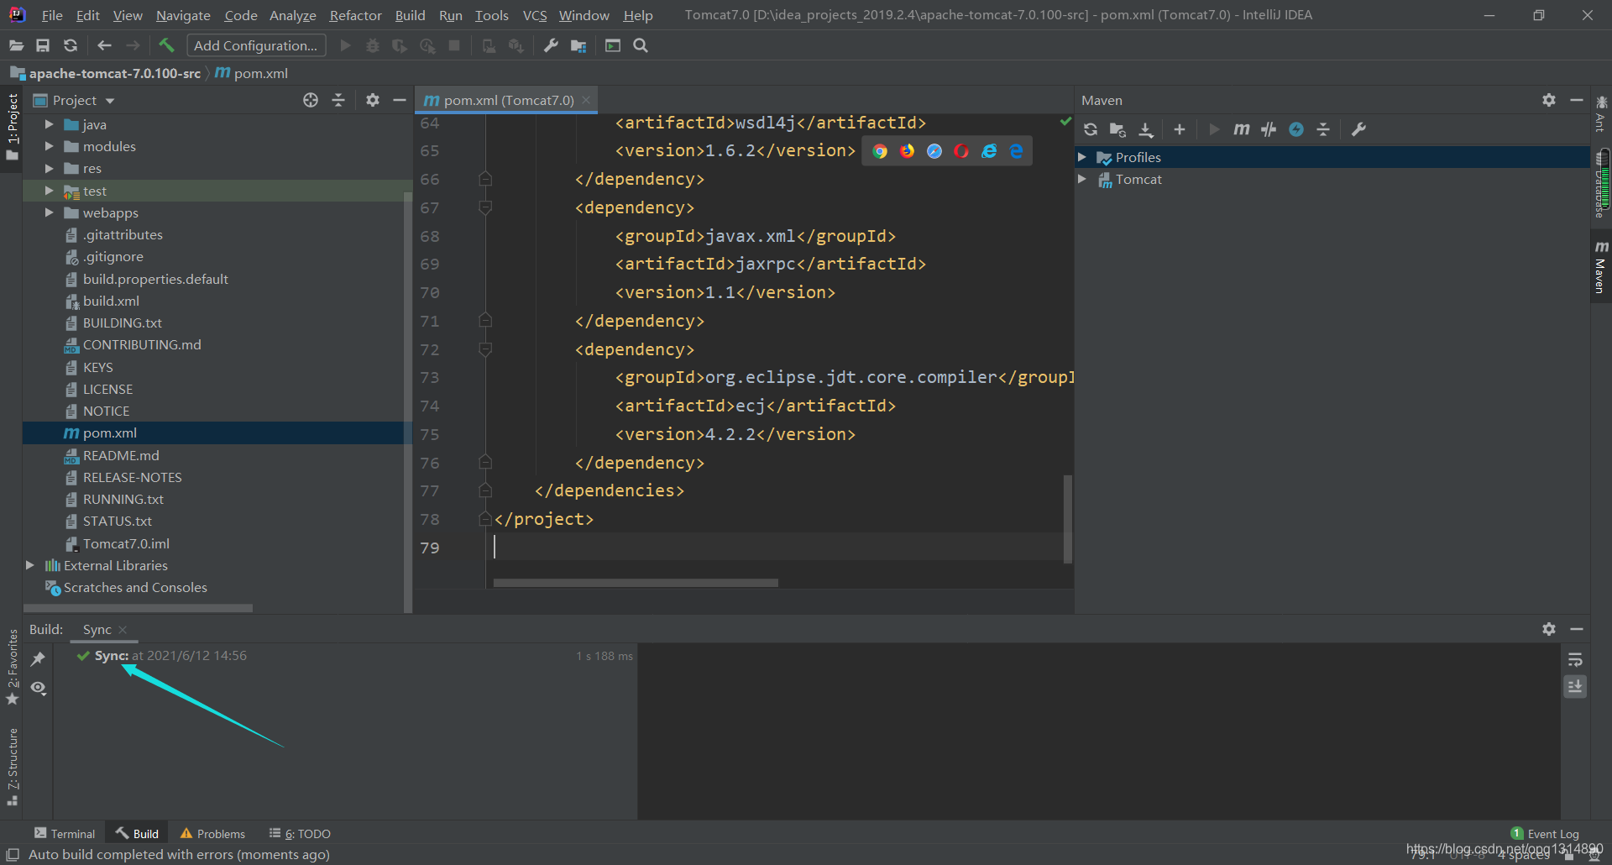The height and width of the screenshot is (865, 1612).
Task: Select the pom.xml (Tomcat7.0) editor tab
Action: pos(506,100)
